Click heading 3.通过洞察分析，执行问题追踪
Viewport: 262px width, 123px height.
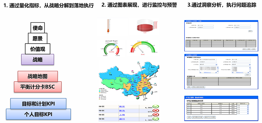(x=222, y=5)
